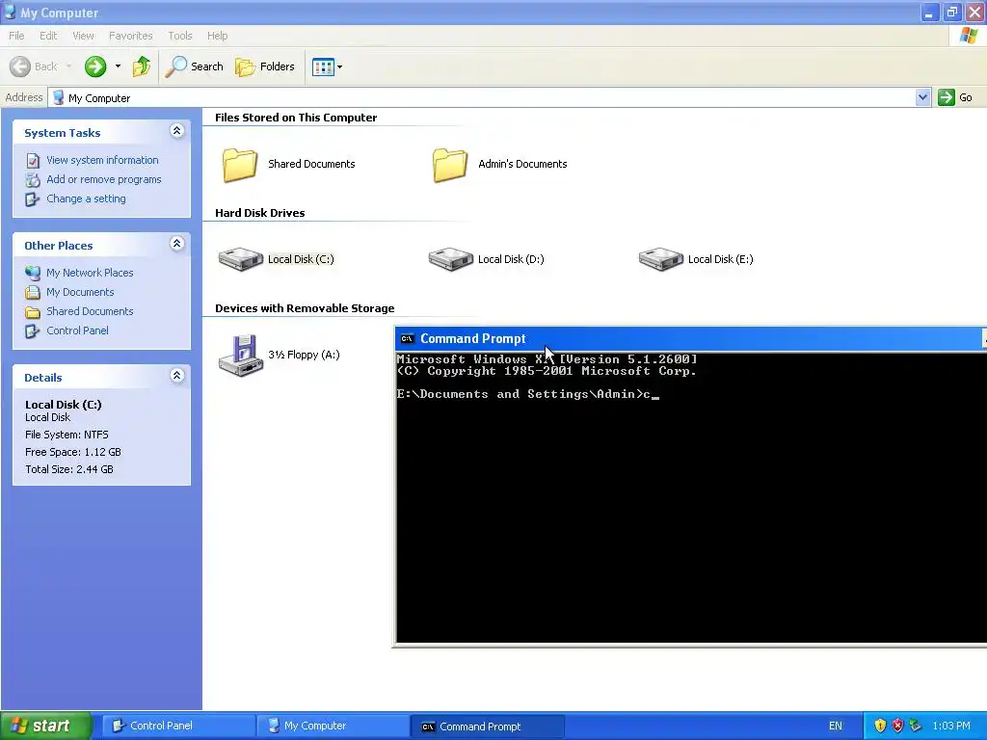987x740 pixels.
Task: Click the EN language indicator
Action: [836, 726]
